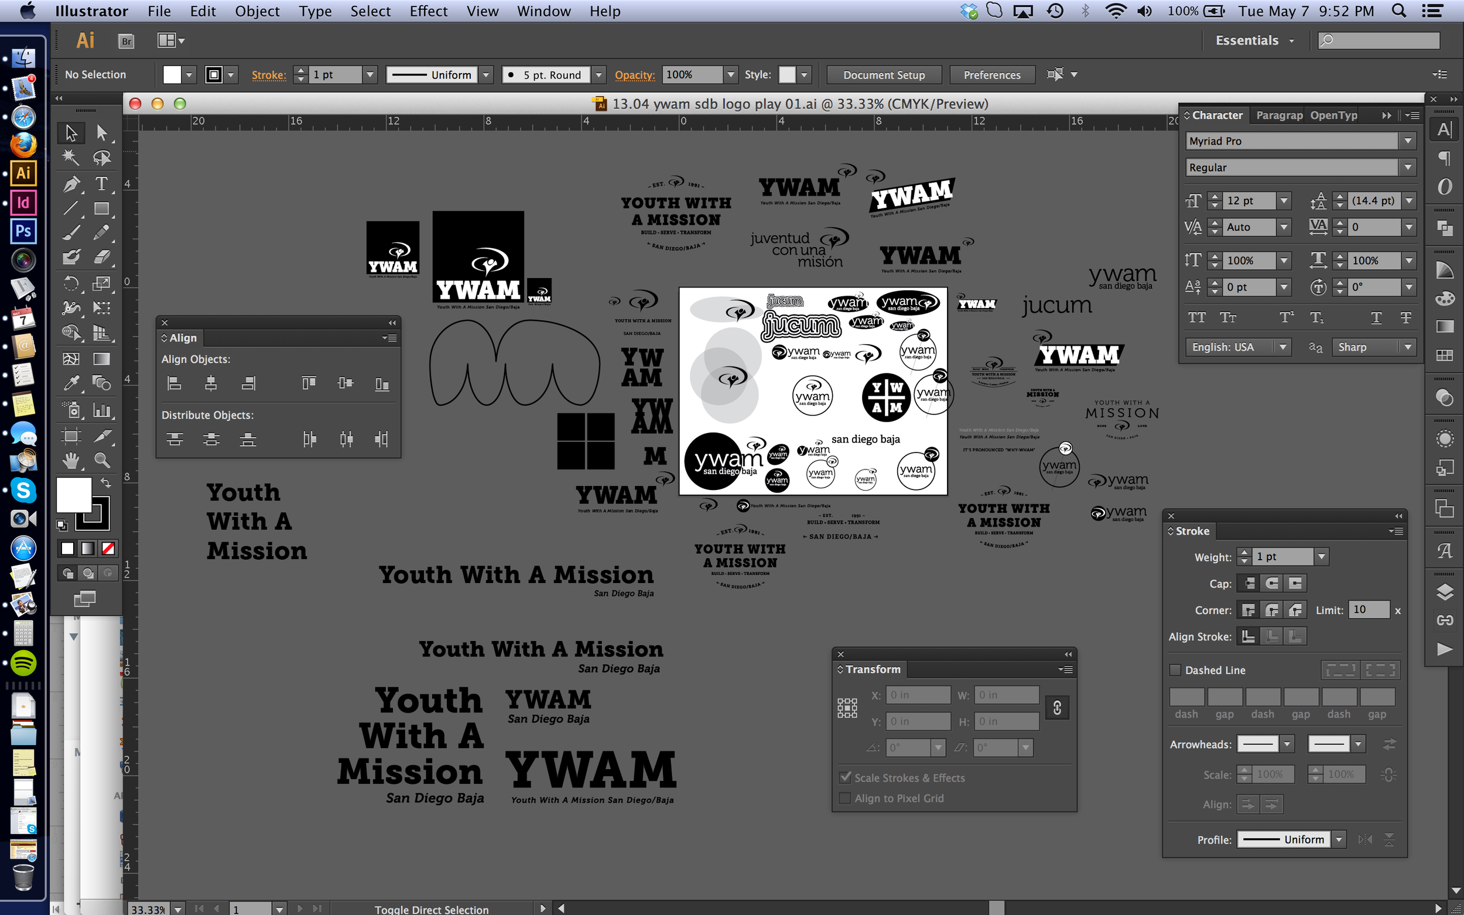Open the Regular font style dropdown

[x=1408, y=167]
